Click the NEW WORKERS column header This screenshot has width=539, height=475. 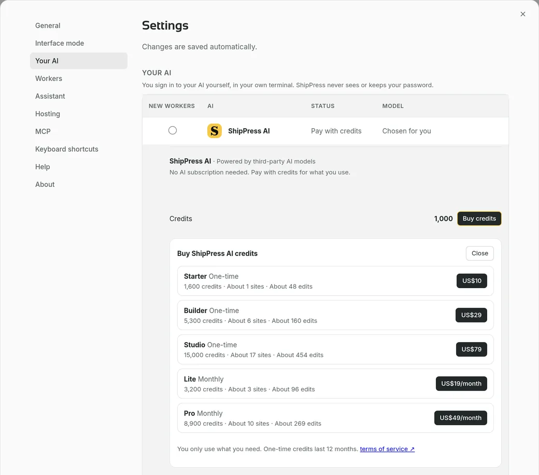(x=172, y=106)
